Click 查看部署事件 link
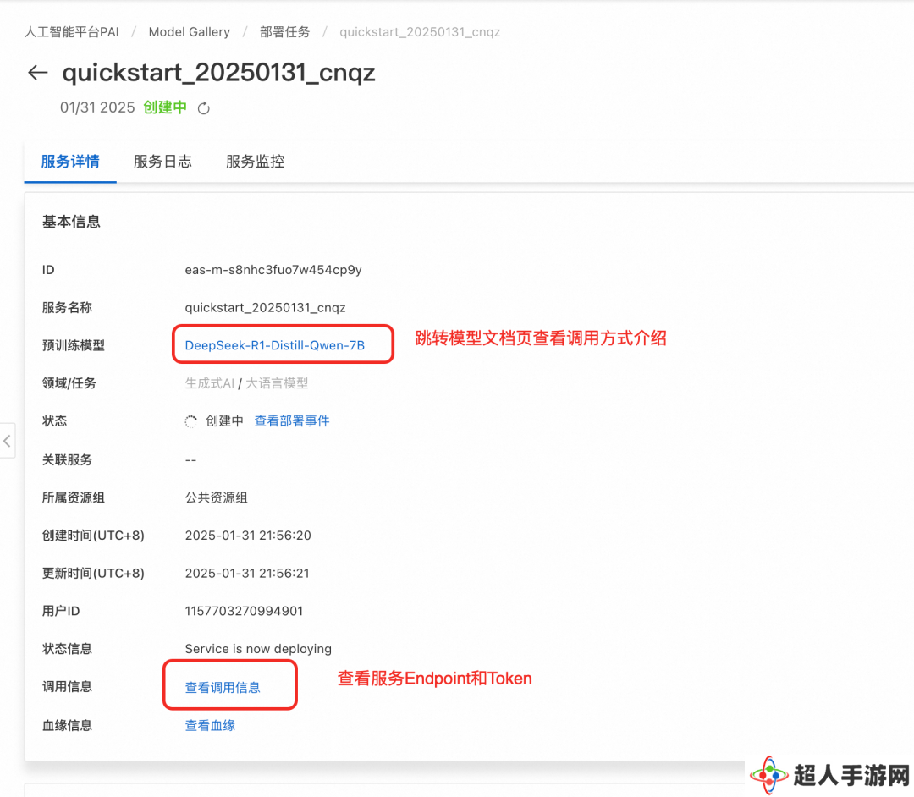Image resolution: width=914 pixels, height=797 pixels. pyautogui.click(x=292, y=421)
